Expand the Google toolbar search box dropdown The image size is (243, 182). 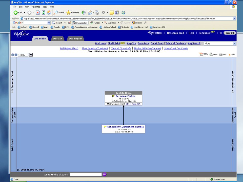click(x=49, y=23)
